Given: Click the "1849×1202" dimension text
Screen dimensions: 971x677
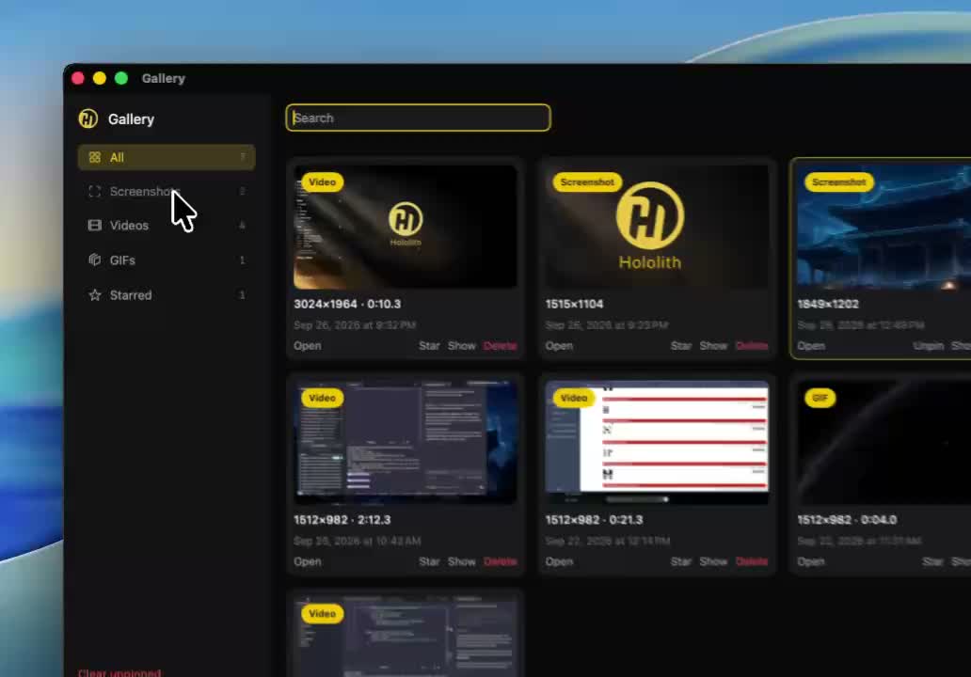Looking at the screenshot, I should pos(828,304).
